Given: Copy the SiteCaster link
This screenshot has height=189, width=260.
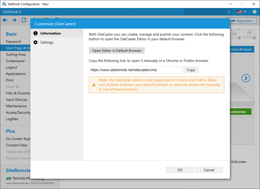Looking at the screenshot, I should click(191, 70).
